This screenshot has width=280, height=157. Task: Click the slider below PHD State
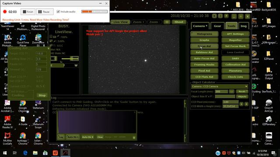pos(64,58)
